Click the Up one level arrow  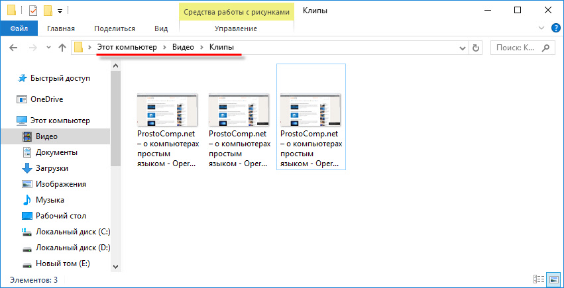pos(62,48)
